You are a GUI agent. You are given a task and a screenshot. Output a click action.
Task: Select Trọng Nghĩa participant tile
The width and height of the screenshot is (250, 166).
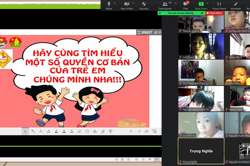201,151
